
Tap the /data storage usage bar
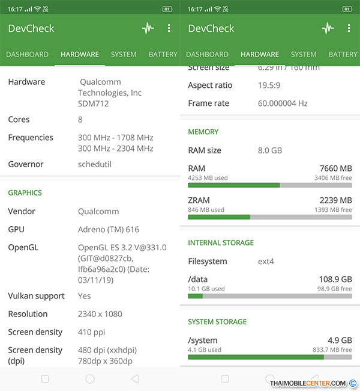click(270, 296)
